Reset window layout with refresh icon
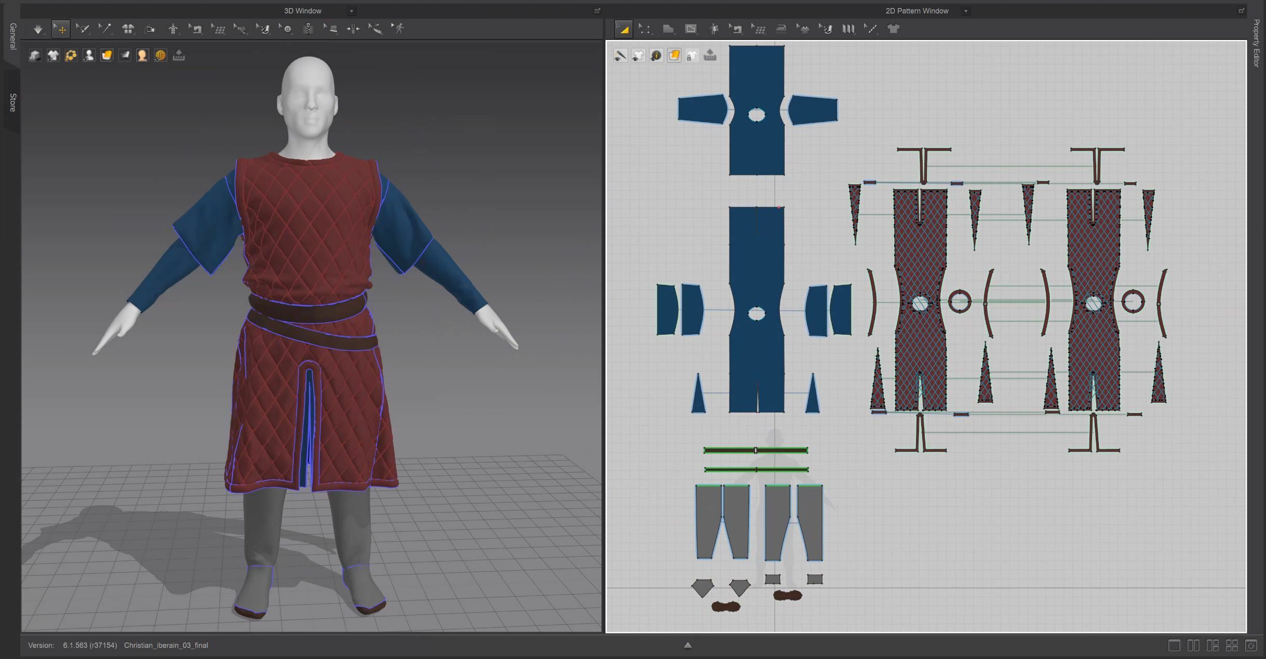The width and height of the screenshot is (1266, 659). coord(1251,646)
